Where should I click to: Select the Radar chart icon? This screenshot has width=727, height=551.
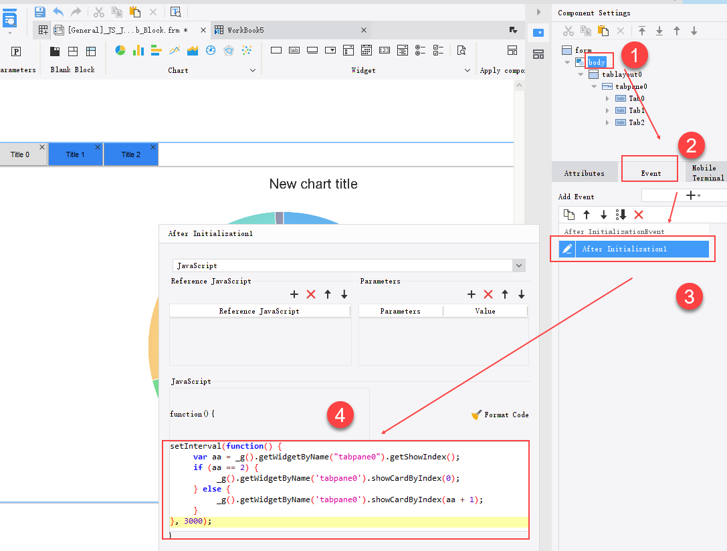tap(229, 50)
